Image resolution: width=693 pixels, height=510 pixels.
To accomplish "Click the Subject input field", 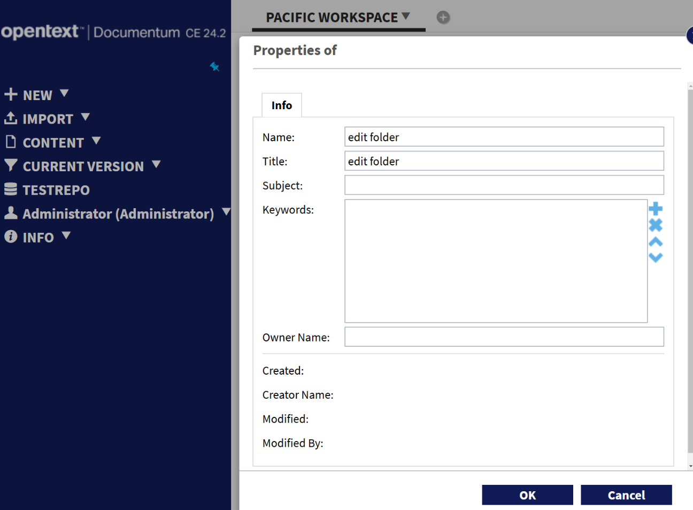I will pos(504,185).
